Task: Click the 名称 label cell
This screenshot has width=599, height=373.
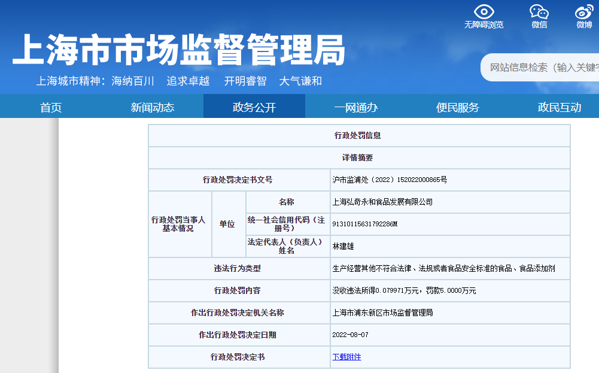Action: point(288,202)
